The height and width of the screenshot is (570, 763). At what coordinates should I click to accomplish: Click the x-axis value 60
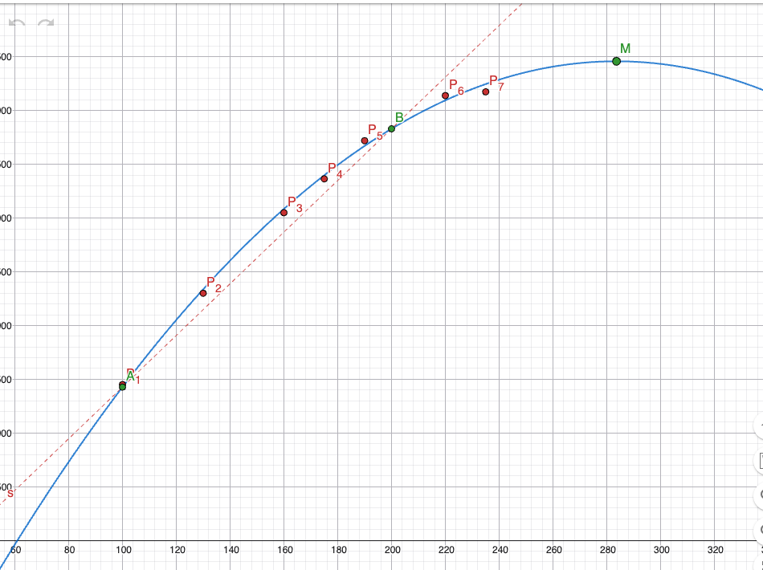pos(15,550)
